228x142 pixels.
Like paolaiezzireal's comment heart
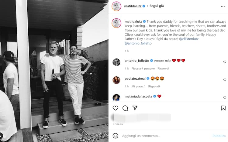[x=225, y=80]
